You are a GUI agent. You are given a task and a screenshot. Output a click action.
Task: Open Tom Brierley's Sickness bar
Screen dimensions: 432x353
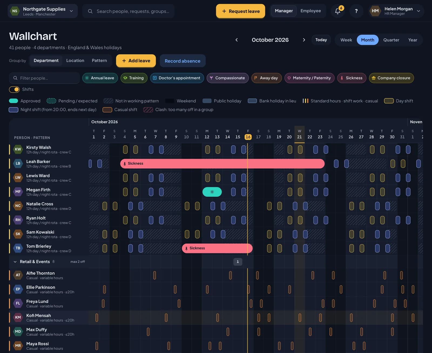217,248
